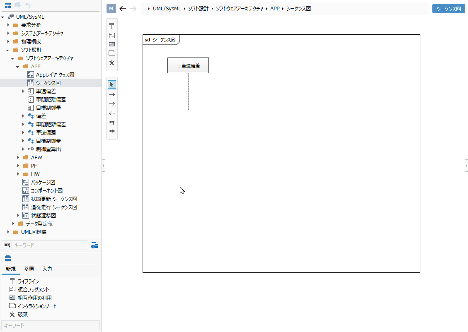Pick the create message tool icon
The width and height of the screenshot is (468, 332).
(x=112, y=122)
